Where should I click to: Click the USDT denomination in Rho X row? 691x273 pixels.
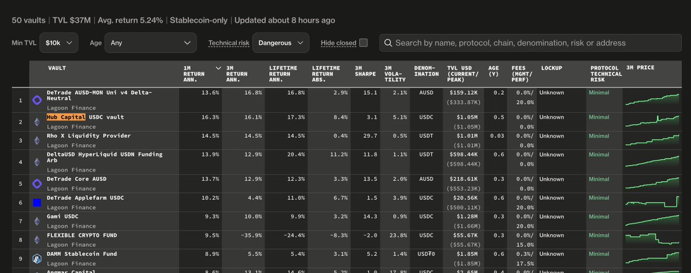(426, 136)
